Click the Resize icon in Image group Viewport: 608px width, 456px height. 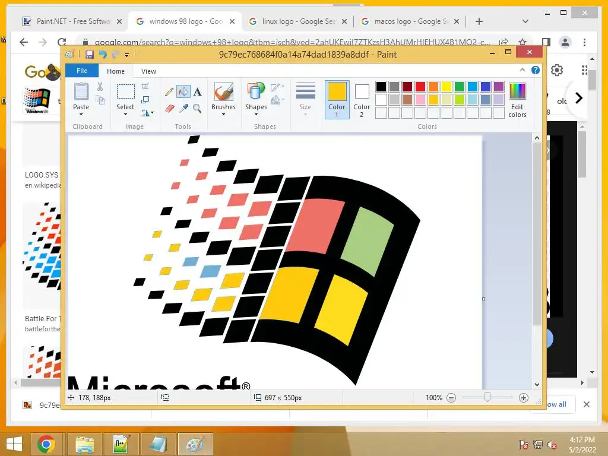coord(145,100)
